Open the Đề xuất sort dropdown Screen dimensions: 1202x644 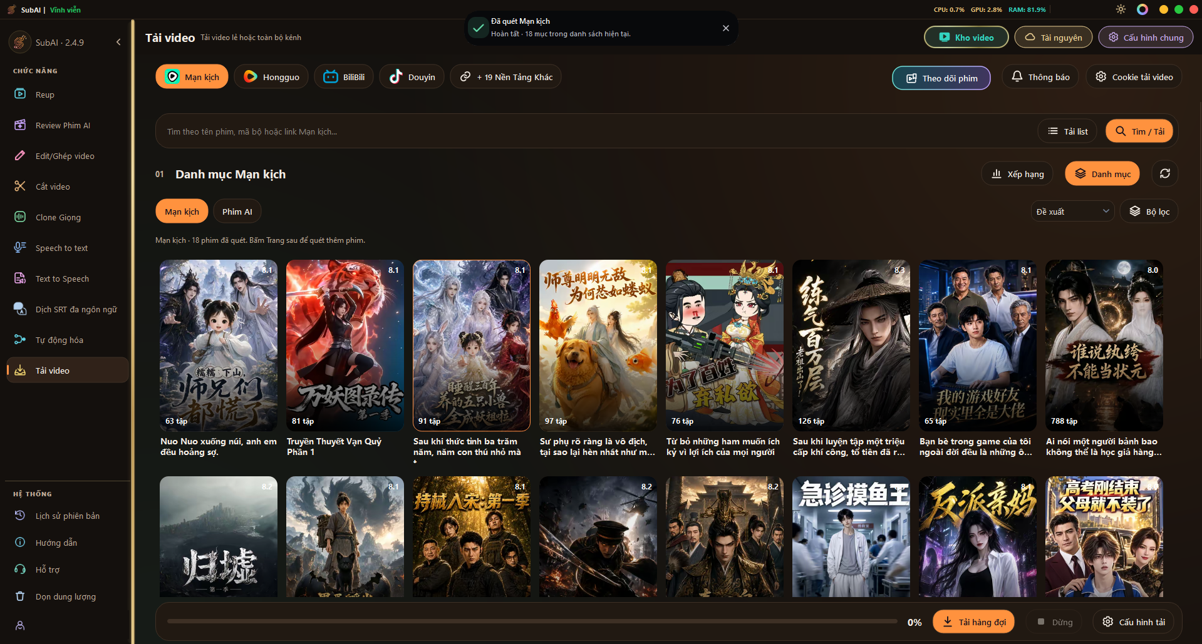click(x=1072, y=212)
